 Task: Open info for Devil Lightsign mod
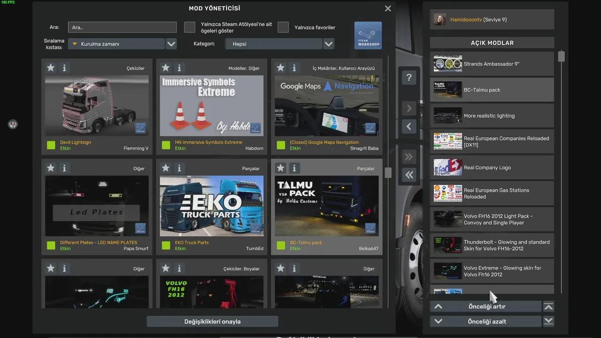pyautogui.click(x=64, y=68)
